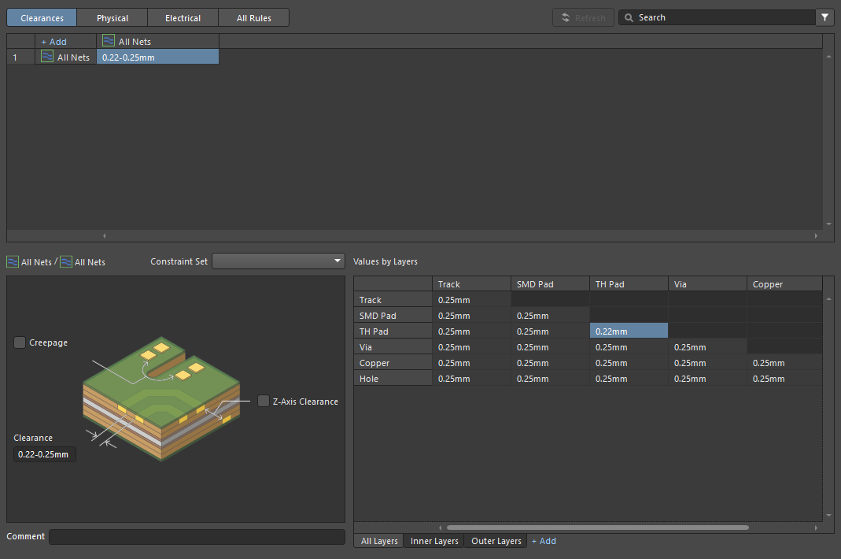841x559 pixels.
Task: Enable the Creepage checkbox
Action: coord(20,342)
